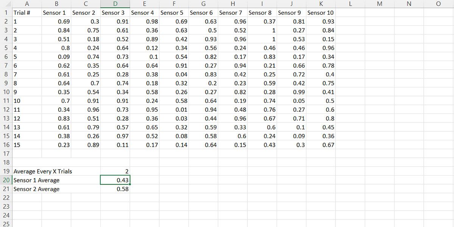The width and height of the screenshot is (454, 227).
Task: Select Sensor 9 value 0.81 in trial 1
Action: tap(291, 22)
